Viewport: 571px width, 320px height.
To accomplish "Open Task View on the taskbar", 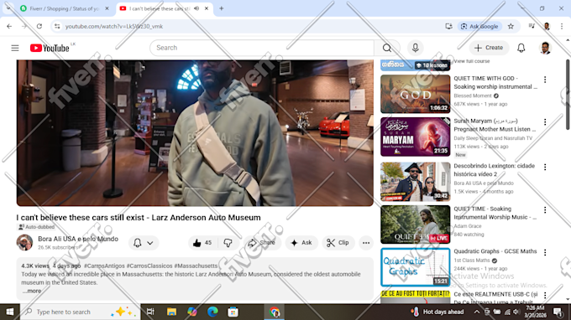I will [150, 312].
